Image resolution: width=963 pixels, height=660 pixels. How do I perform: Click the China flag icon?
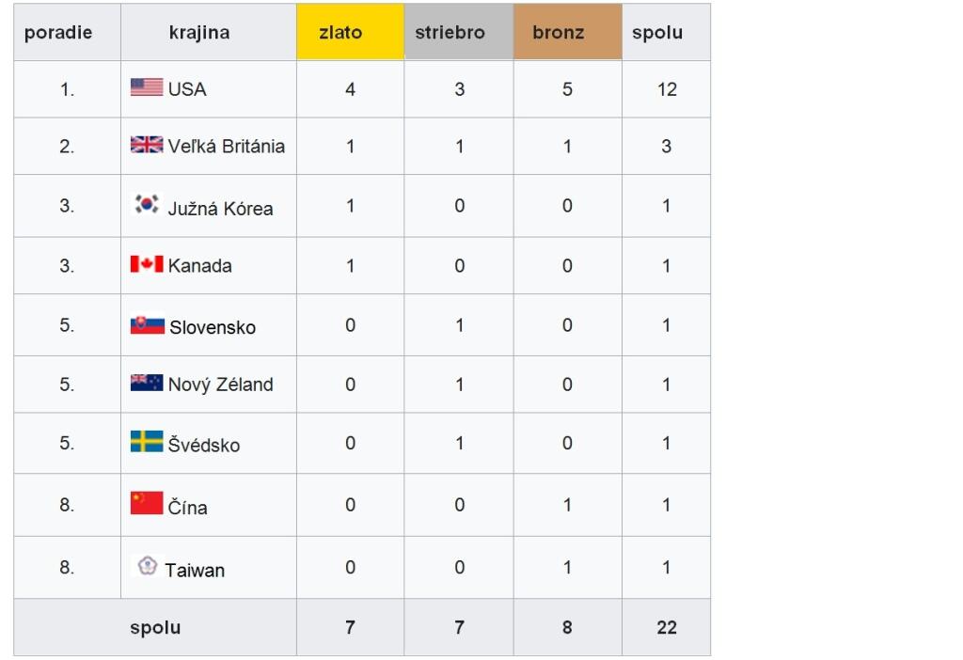[147, 503]
